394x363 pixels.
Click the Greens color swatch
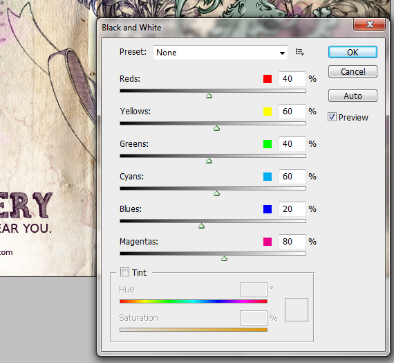[x=268, y=144]
